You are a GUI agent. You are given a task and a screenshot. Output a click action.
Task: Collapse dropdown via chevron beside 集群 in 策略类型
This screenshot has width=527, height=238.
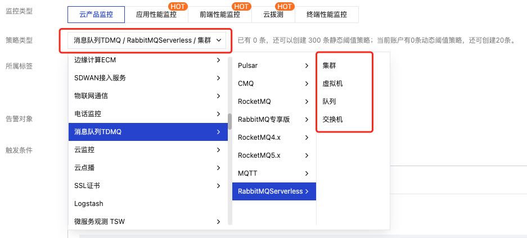coord(218,40)
